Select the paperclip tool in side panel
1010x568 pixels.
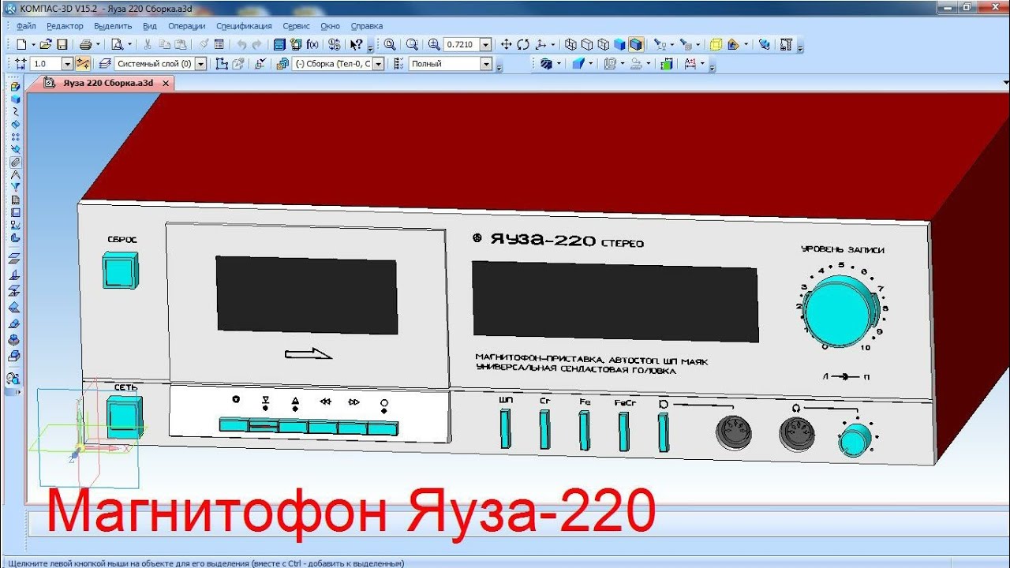pos(15,161)
